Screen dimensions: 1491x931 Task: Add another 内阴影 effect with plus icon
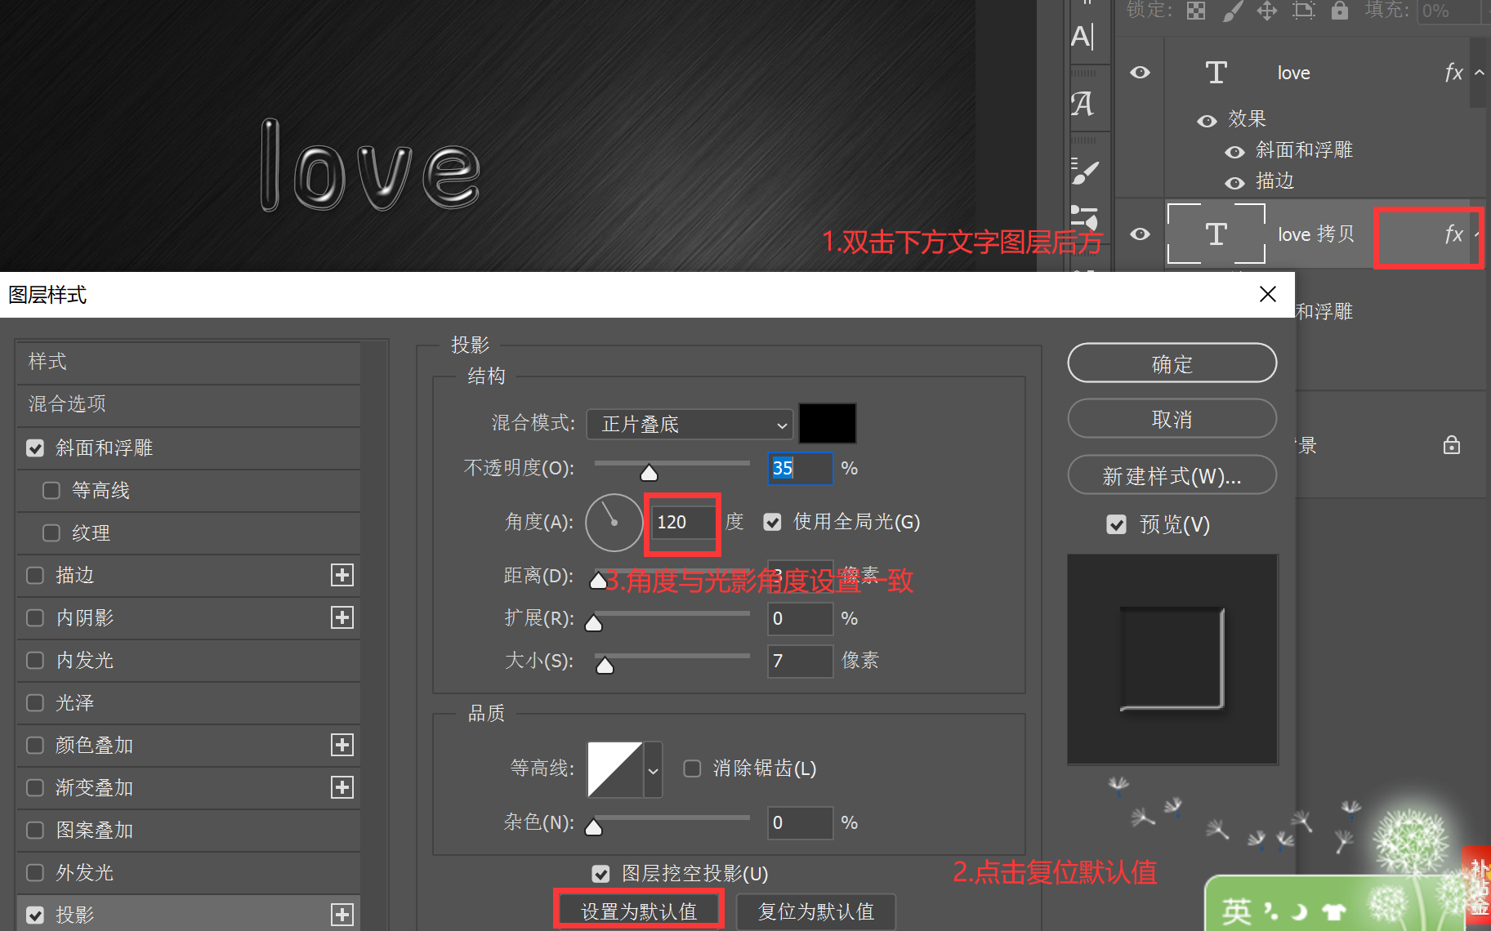[342, 617]
